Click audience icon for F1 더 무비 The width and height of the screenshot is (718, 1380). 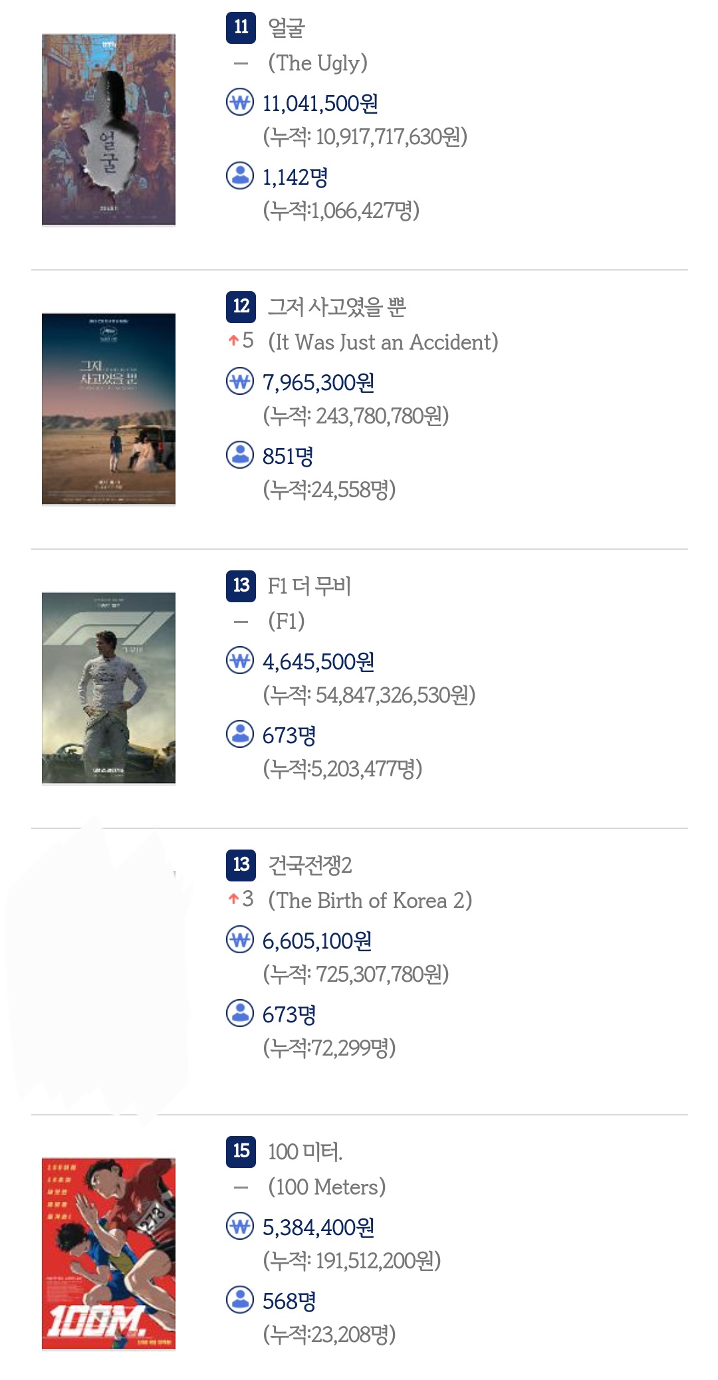[240, 734]
